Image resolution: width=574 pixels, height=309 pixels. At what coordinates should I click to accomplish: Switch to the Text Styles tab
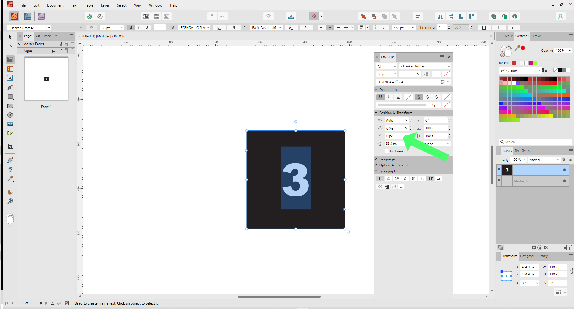pyautogui.click(x=522, y=151)
